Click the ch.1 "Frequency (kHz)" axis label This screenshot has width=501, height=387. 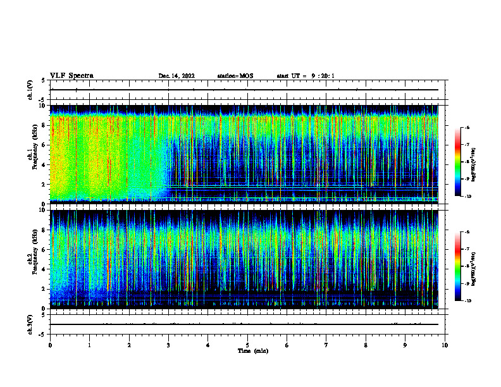pos(35,147)
